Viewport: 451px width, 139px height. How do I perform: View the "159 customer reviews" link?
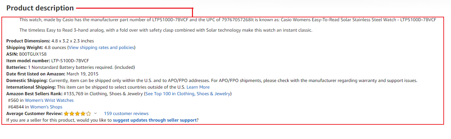(126, 114)
